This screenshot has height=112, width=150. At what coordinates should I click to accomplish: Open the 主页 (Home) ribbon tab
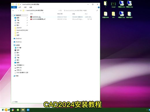20,7
